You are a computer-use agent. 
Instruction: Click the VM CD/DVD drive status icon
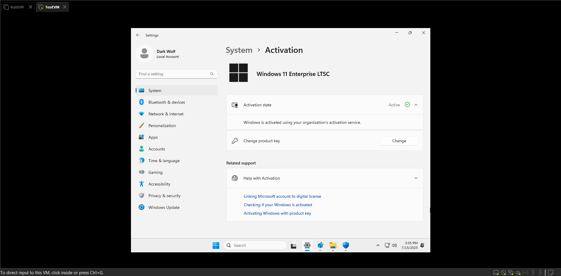(x=503, y=272)
